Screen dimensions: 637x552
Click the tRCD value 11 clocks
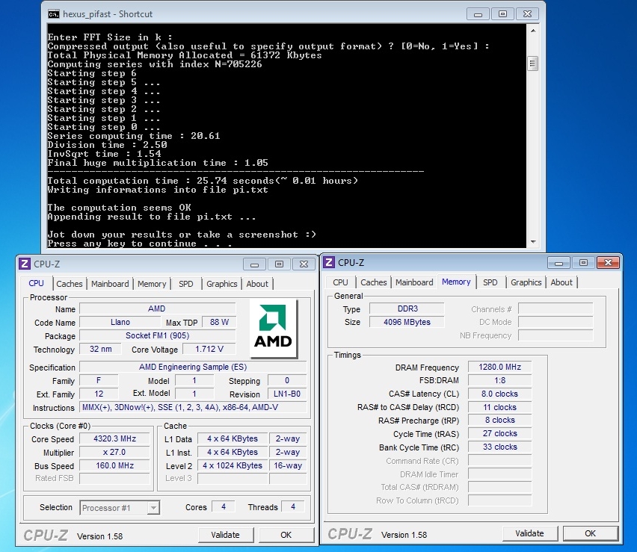pyautogui.click(x=499, y=407)
